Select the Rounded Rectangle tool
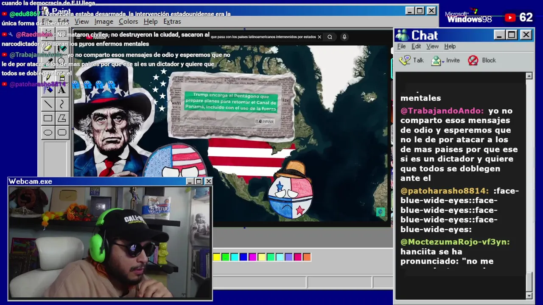Image resolution: width=543 pixels, height=305 pixels. (x=62, y=132)
